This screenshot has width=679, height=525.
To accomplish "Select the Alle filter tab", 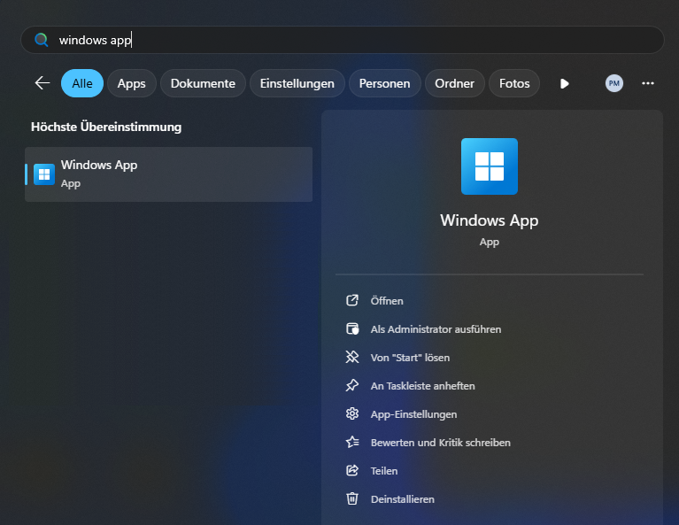I will (82, 83).
